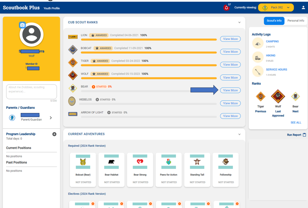Click the Run Report link
The width and height of the screenshot is (308, 208).
pyautogui.click(x=294, y=135)
